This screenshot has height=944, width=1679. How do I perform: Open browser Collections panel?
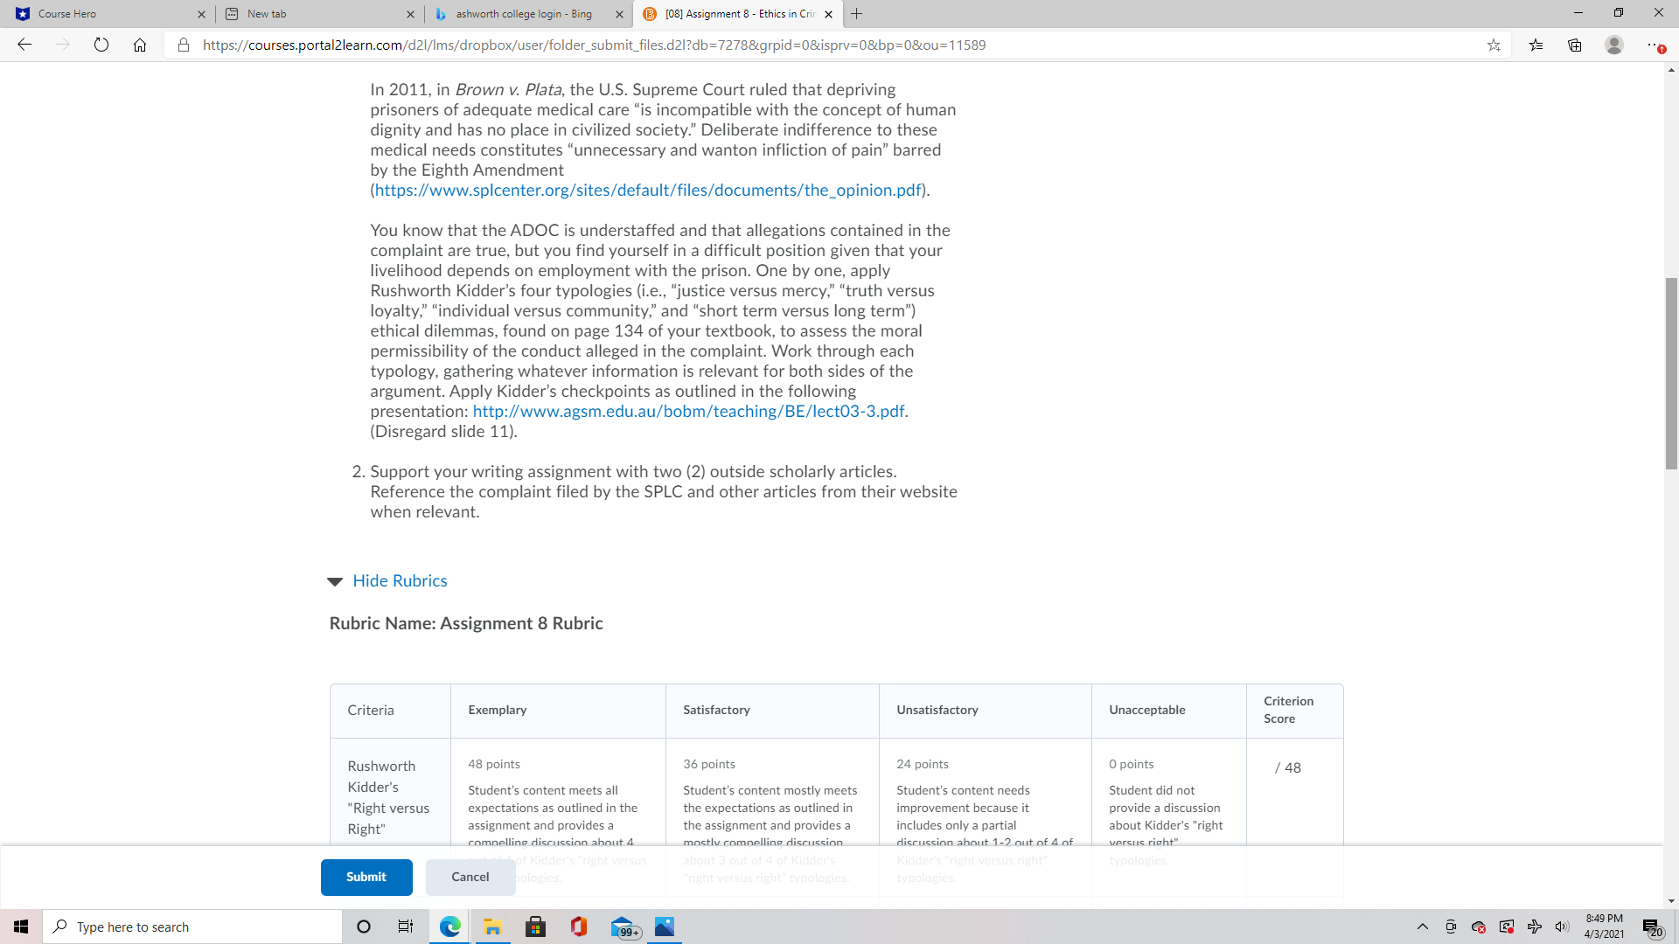[1575, 45]
